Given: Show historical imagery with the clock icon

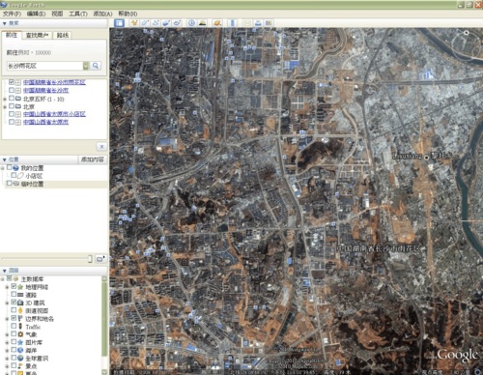Looking at the screenshot, I should [191, 23].
